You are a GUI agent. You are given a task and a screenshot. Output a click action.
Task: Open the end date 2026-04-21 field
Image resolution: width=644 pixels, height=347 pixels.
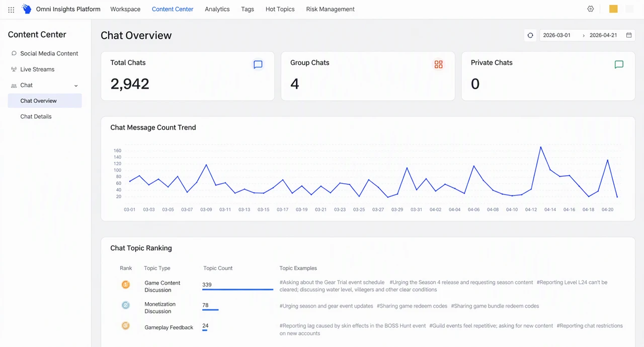click(603, 35)
